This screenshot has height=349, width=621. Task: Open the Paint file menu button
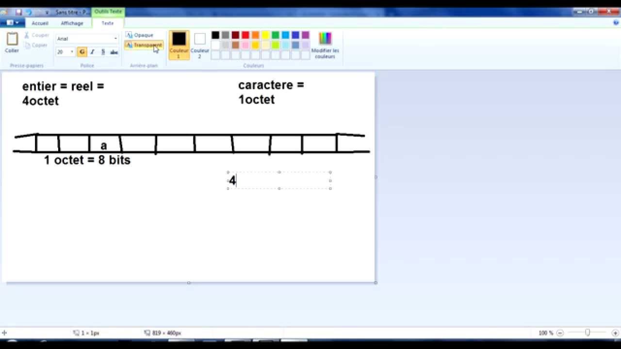(13, 23)
